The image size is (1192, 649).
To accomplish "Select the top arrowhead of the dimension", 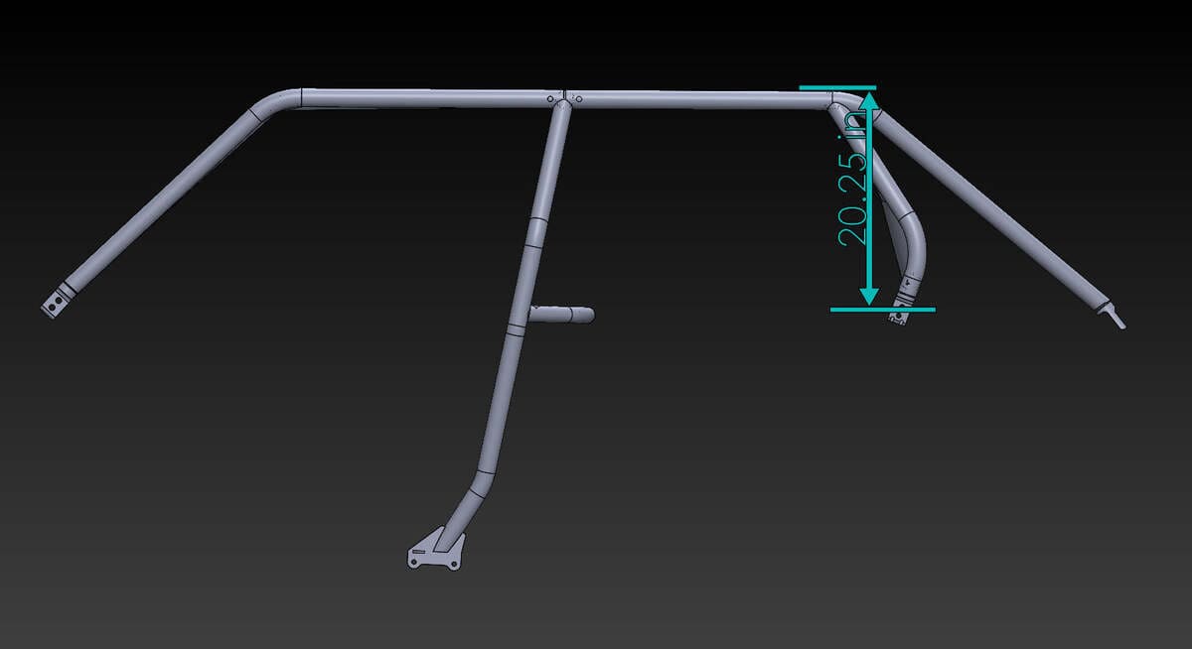I will point(869,98).
